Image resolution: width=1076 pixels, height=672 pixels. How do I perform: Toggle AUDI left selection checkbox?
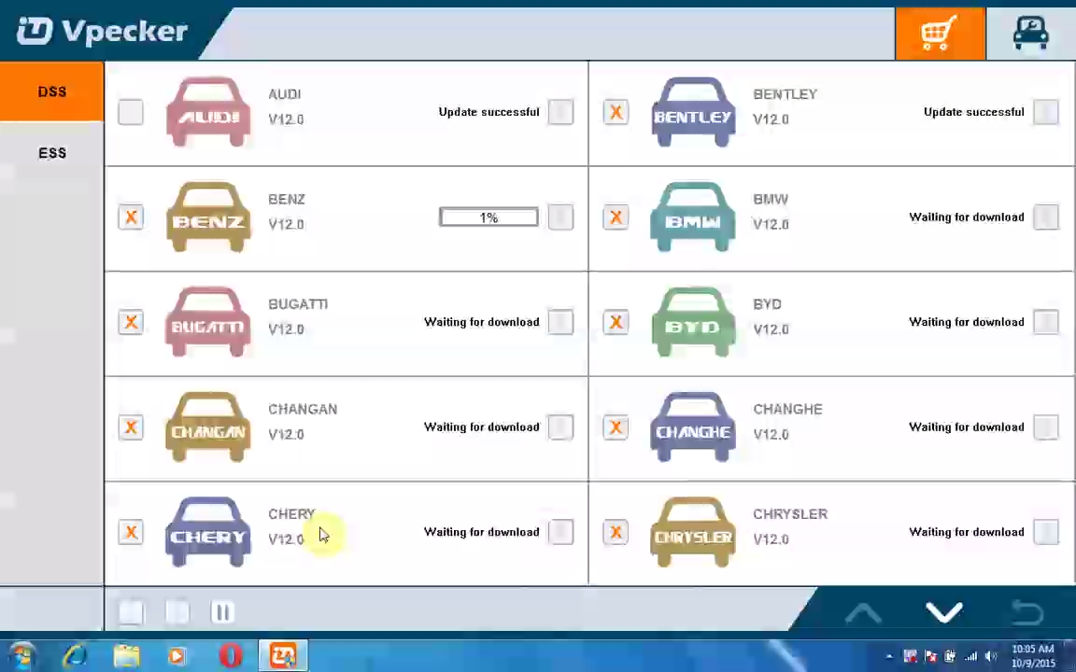point(131,112)
